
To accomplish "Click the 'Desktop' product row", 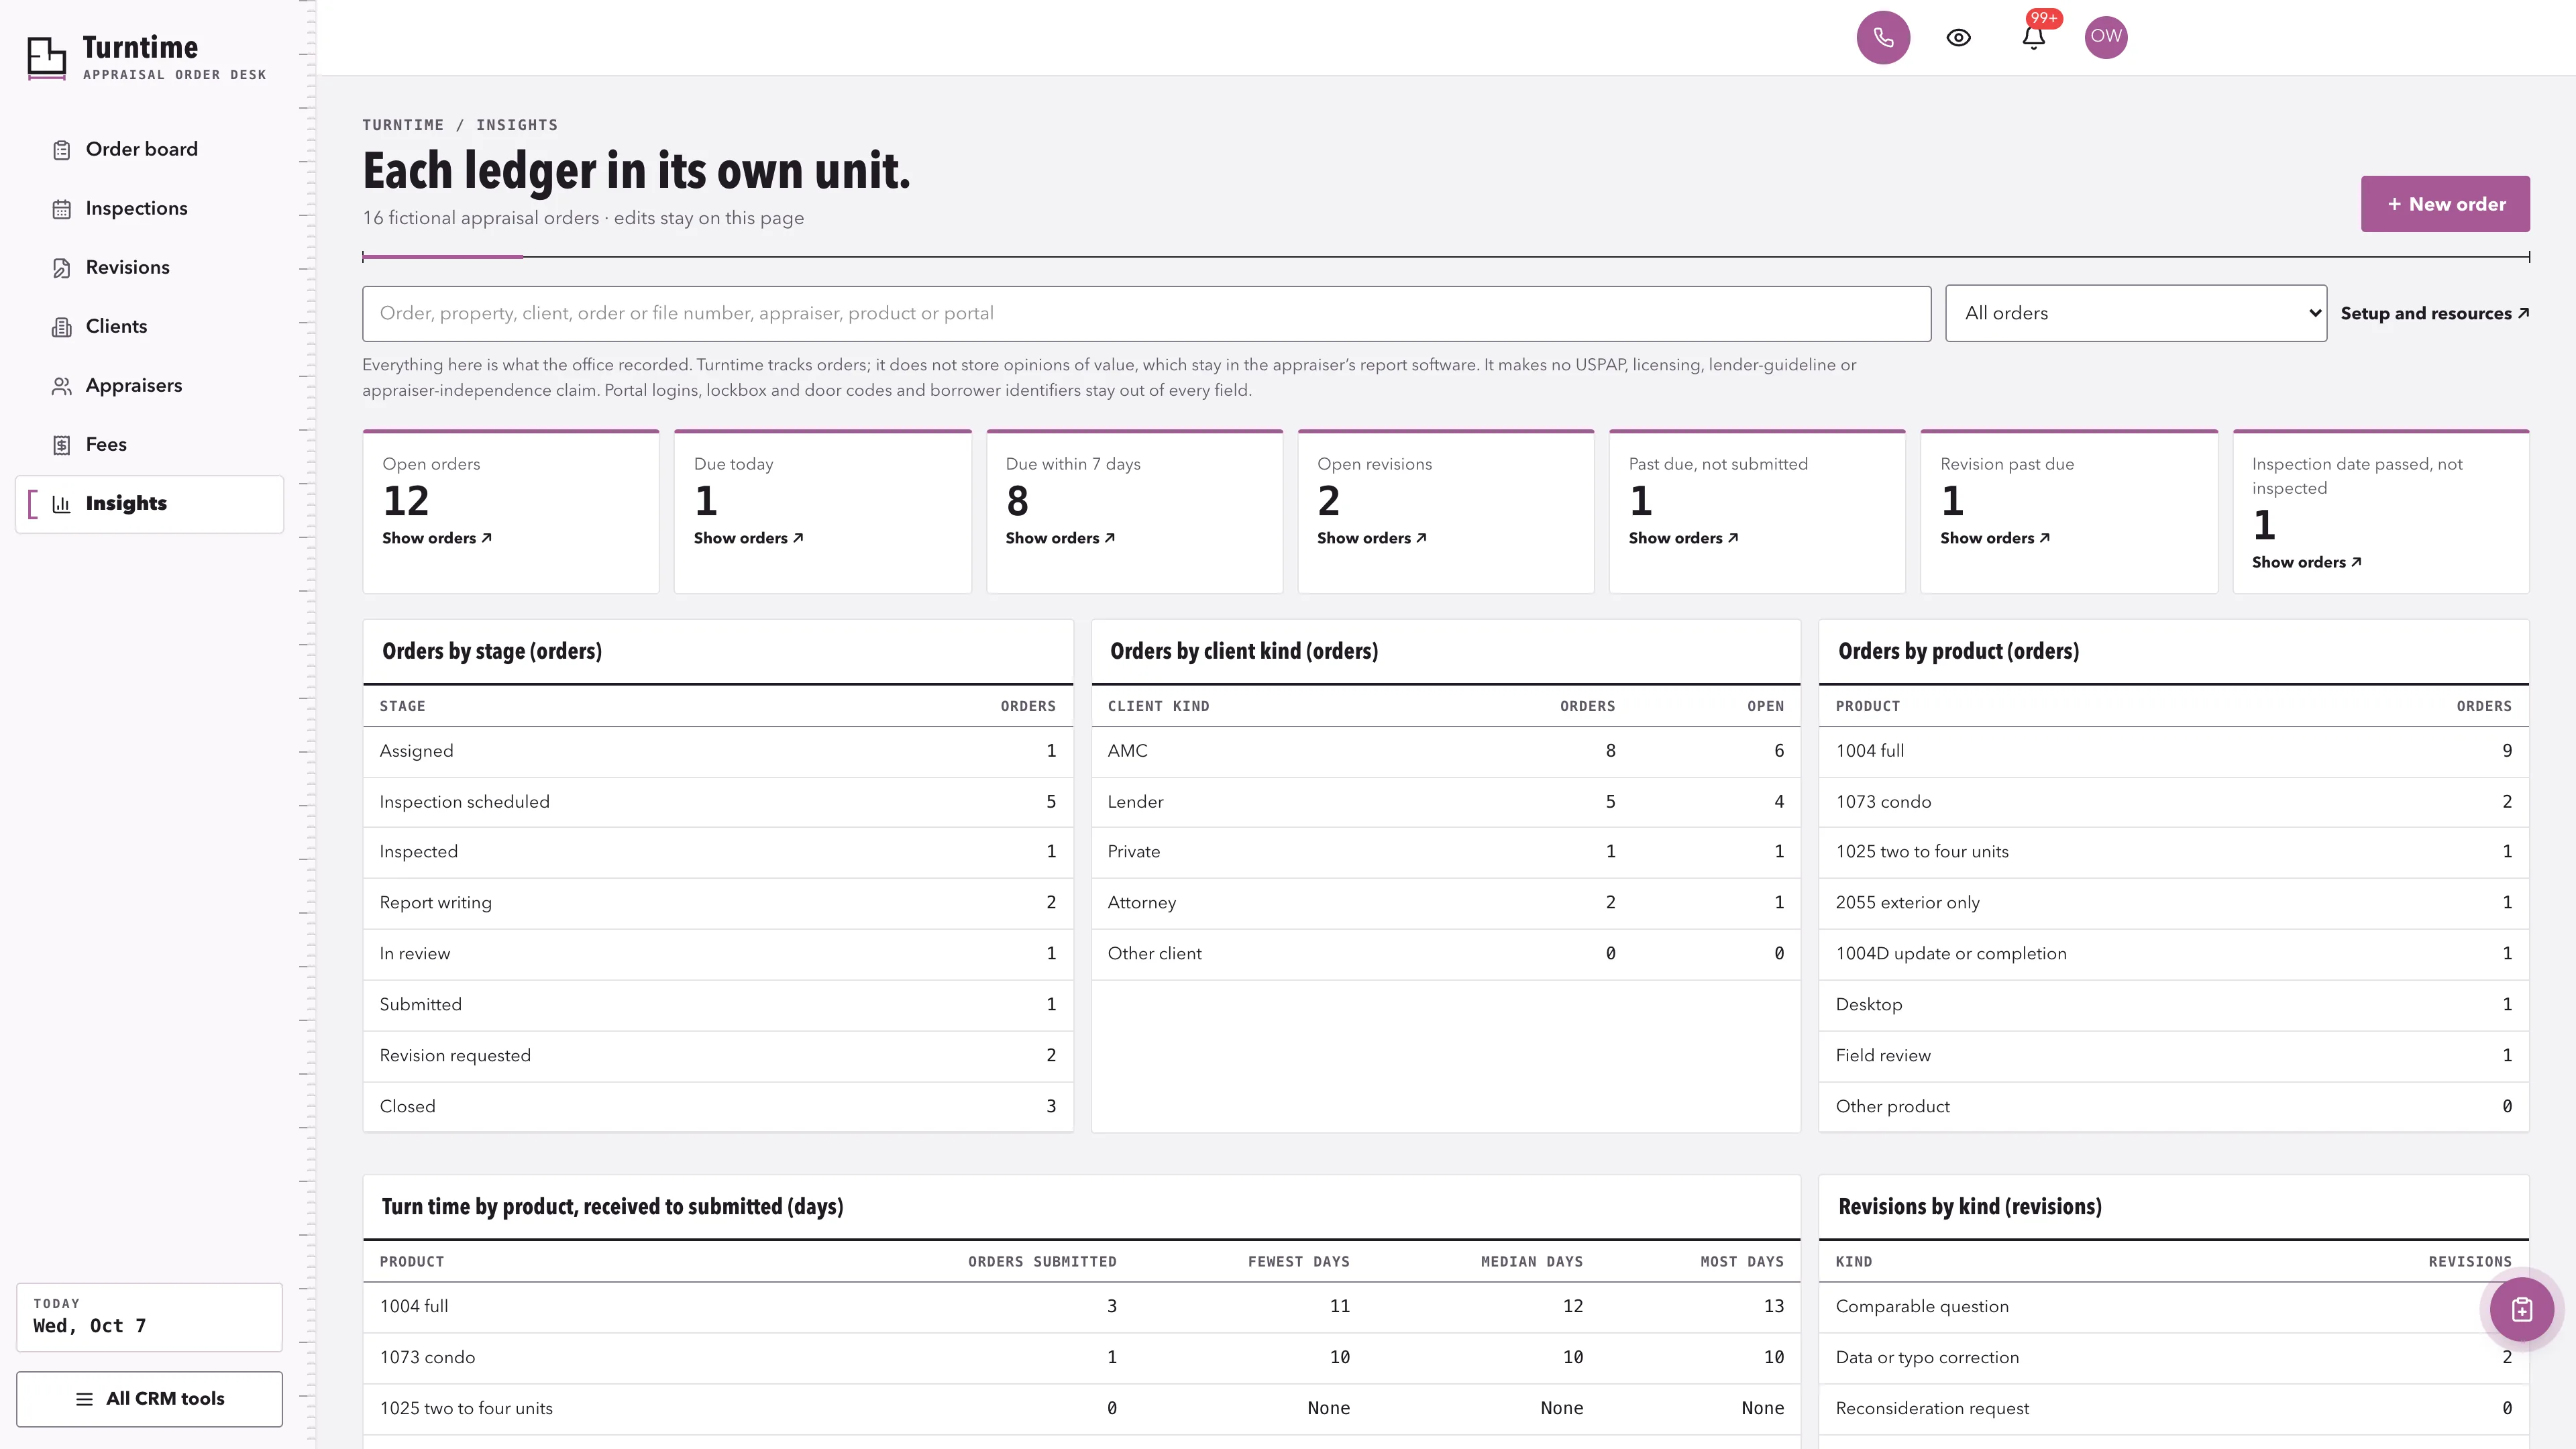I will click(x=2174, y=1005).
